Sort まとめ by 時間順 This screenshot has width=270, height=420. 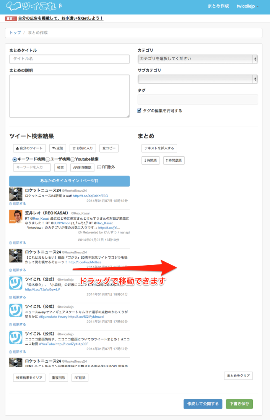[150, 161]
